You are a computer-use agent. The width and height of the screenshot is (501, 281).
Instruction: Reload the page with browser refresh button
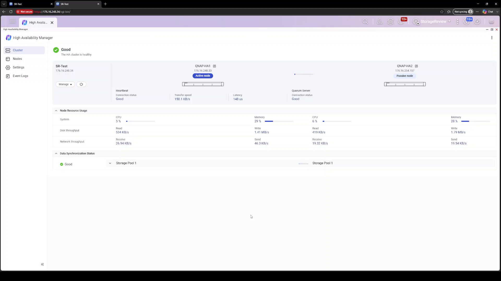[11, 12]
